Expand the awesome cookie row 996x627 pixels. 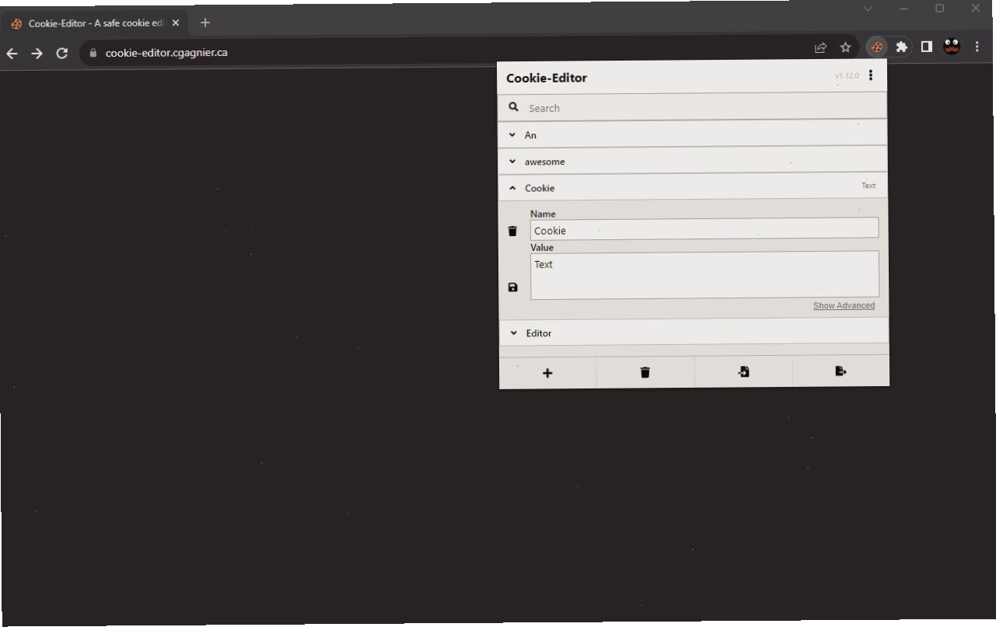coord(693,162)
